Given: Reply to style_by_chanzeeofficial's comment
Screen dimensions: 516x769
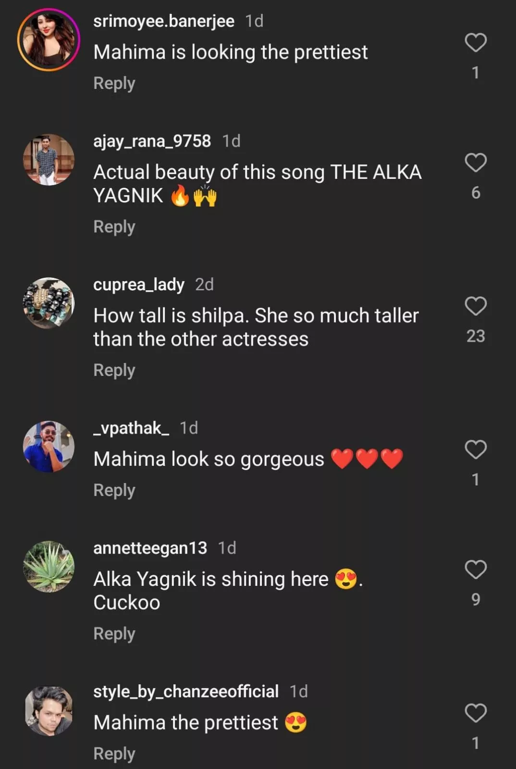Looking at the screenshot, I should [114, 753].
